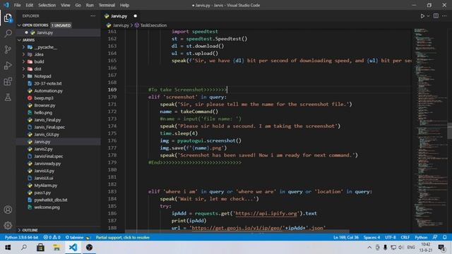Click TaskExecution in the breadcrumb
Image resolution: width=452 pixels, height=254 pixels.
[x=153, y=25]
